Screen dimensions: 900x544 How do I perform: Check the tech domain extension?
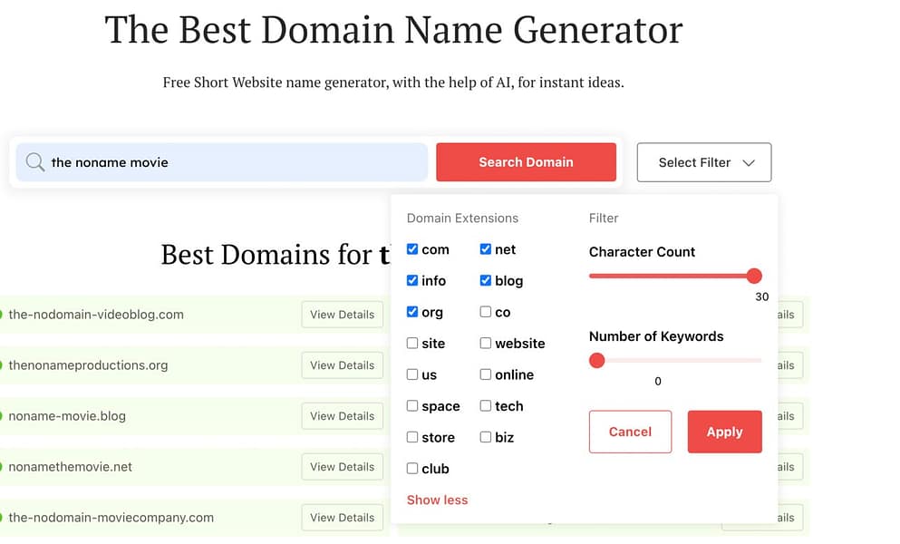[486, 406]
